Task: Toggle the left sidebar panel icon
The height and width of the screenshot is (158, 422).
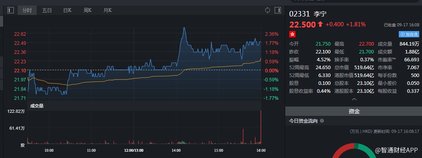Action: (11, 10)
